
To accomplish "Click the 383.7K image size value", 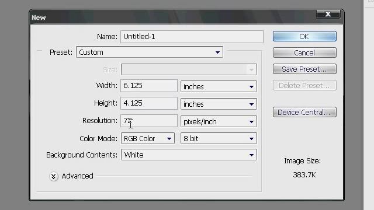I will (304, 175).
